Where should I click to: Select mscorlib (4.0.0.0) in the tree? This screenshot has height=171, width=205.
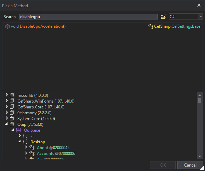point(33,95)
